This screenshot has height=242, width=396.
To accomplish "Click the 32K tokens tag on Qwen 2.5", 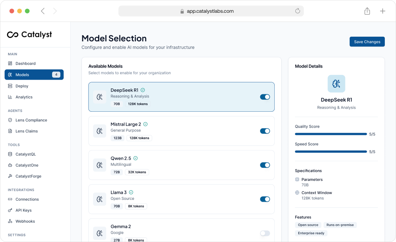I will [x=137, y=172].
